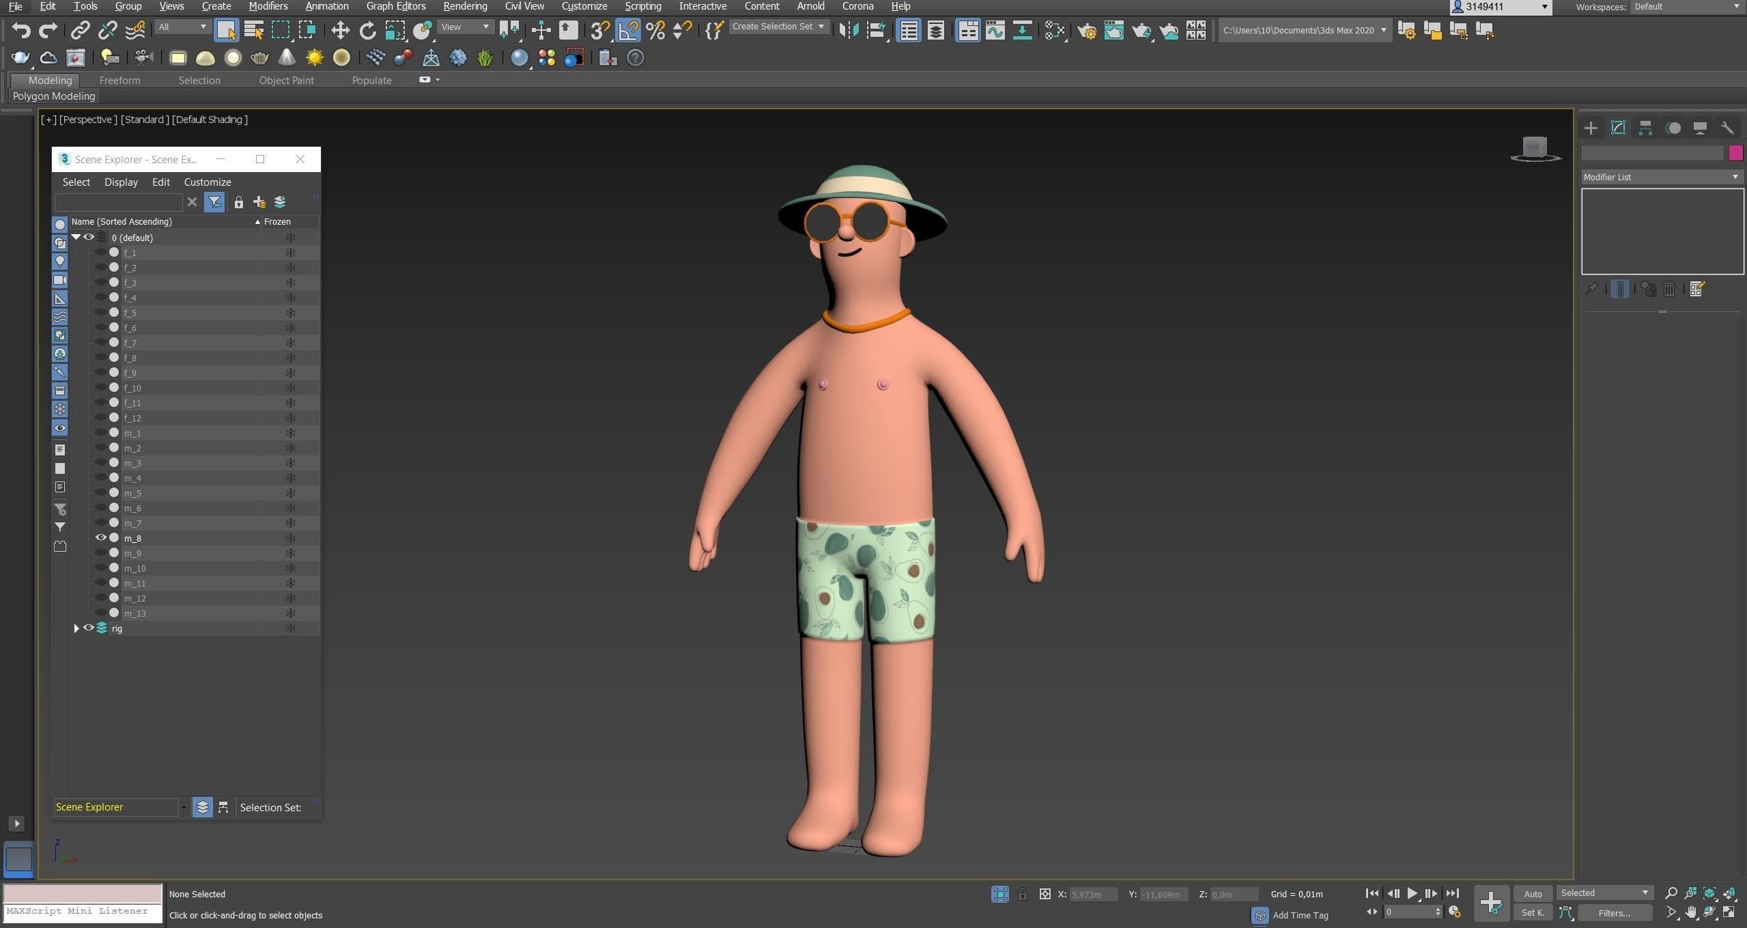Screen dimensions: 1747x928
Task: Click the Undo arrow icon
Action: pos(21,30)
